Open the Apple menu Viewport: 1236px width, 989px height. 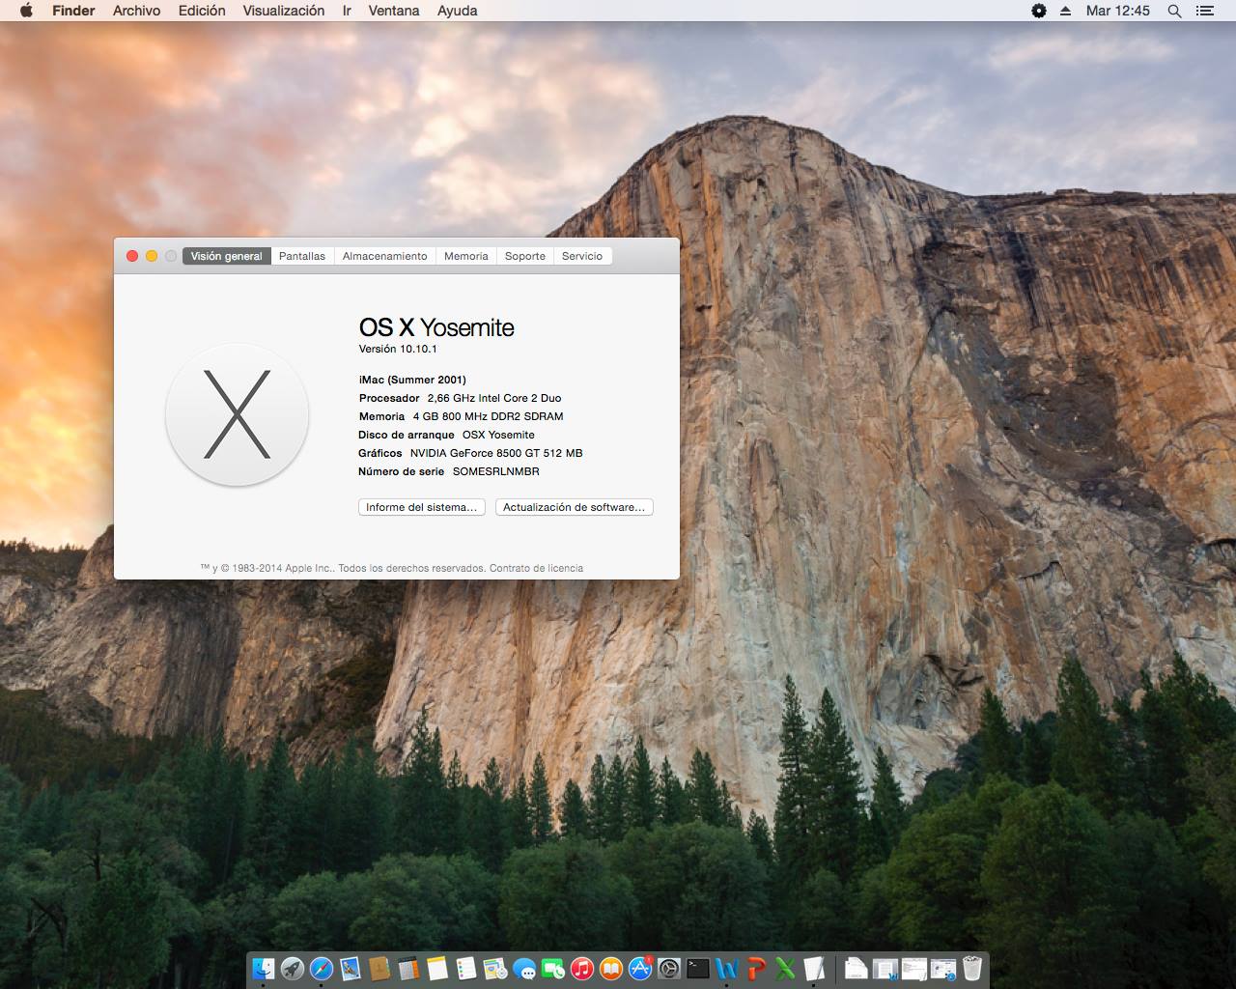(26, 11)
